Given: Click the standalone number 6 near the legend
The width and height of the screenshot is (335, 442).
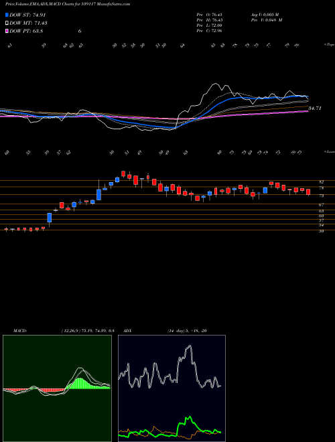Looking at the screenshot, I should click(80, 31).
